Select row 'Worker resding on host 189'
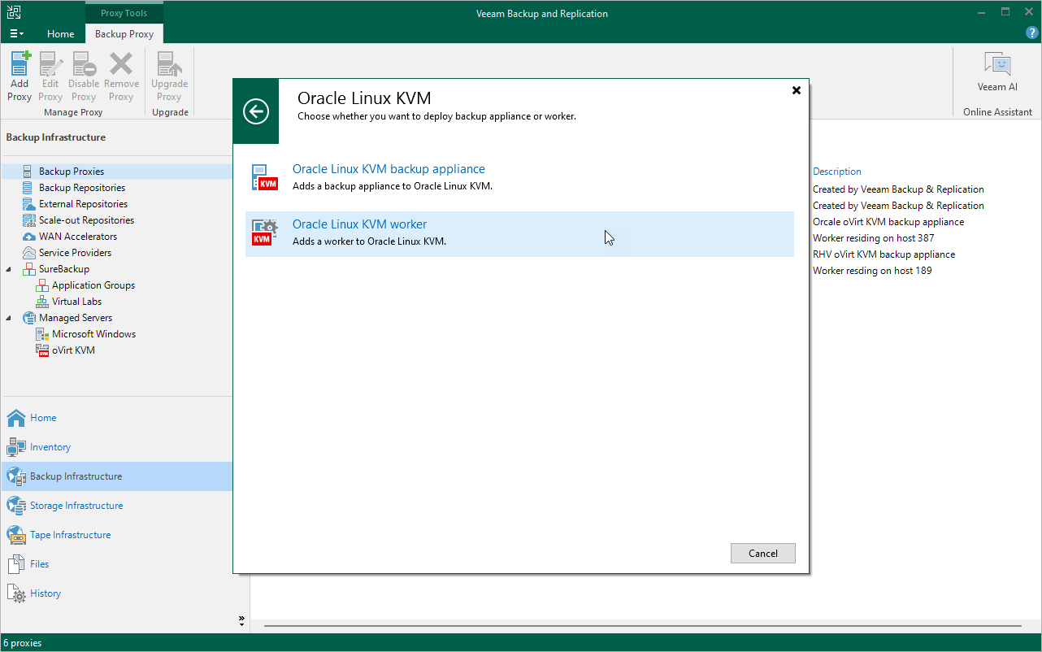 click(872, 271)
